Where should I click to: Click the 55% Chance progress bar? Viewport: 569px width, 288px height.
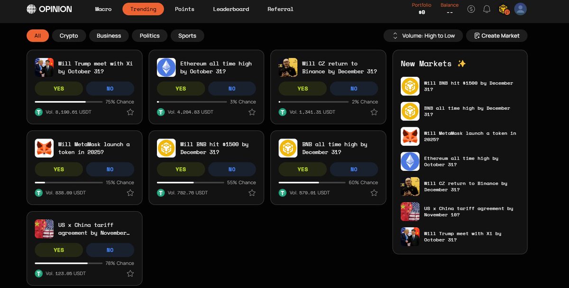click(191, 182)
